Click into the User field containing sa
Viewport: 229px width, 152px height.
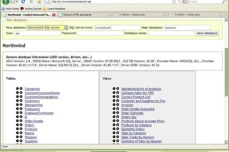tap(38, 33)
